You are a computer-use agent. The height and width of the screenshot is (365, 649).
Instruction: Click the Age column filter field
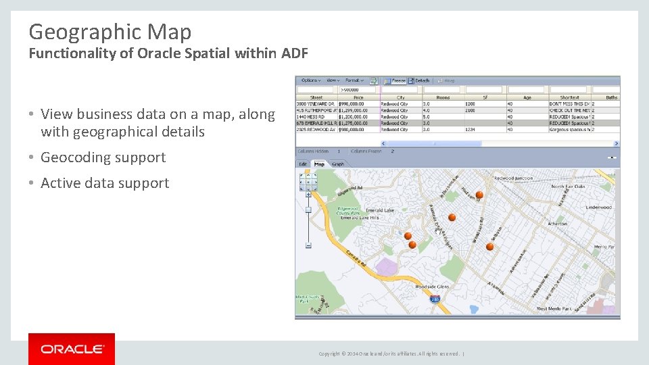click(x=526, y=89)
